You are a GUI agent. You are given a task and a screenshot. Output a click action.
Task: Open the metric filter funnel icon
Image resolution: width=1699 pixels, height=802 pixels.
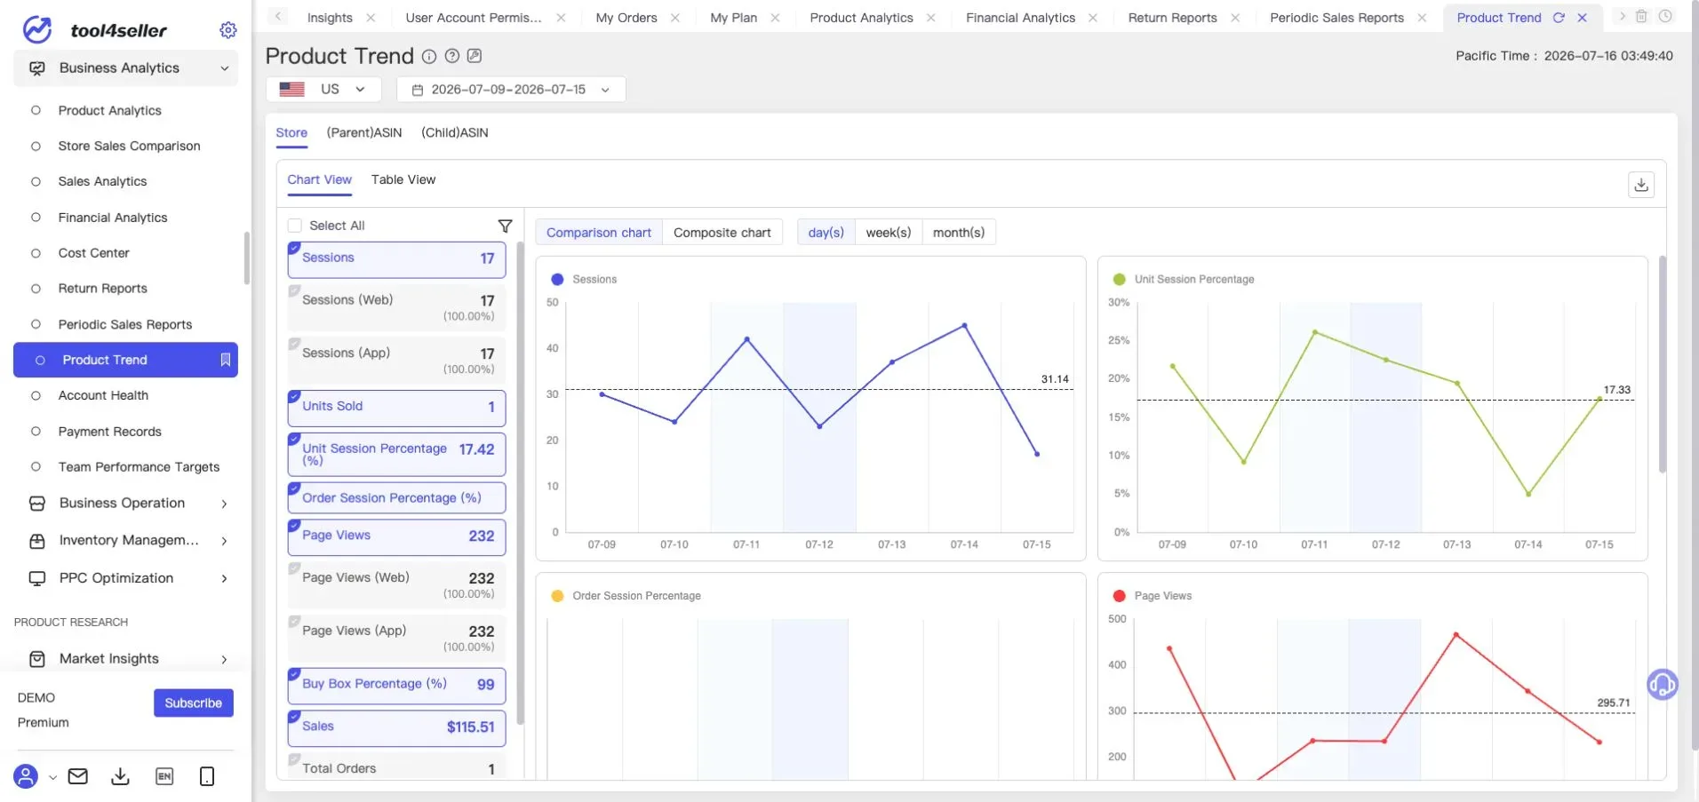pos(505,226)
